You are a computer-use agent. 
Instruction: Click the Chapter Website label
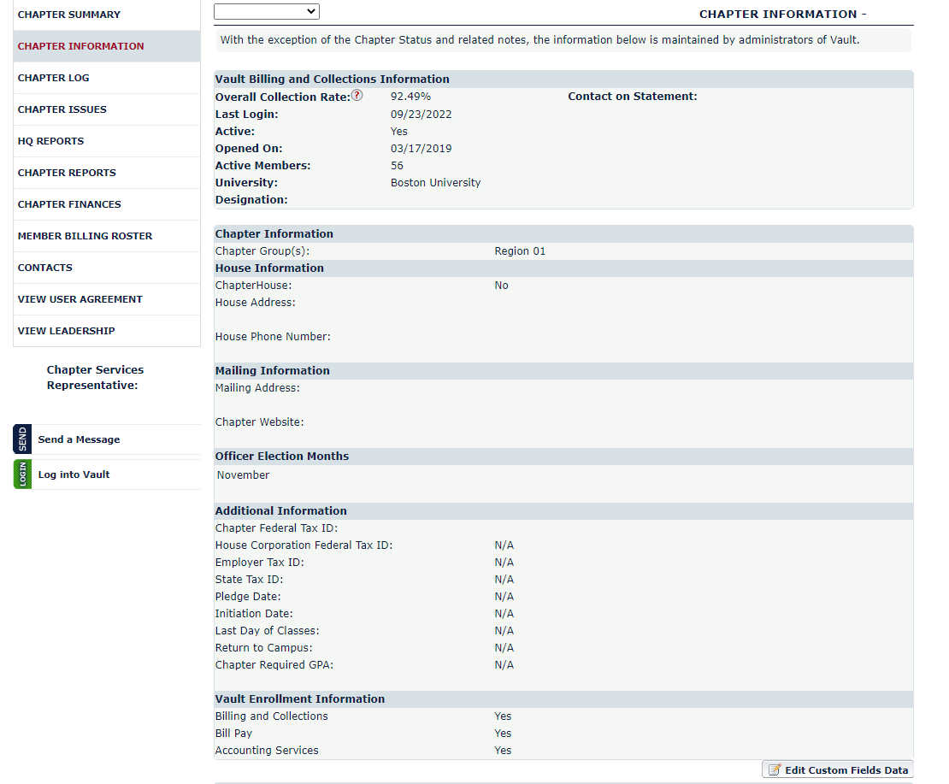pos(259,422)
